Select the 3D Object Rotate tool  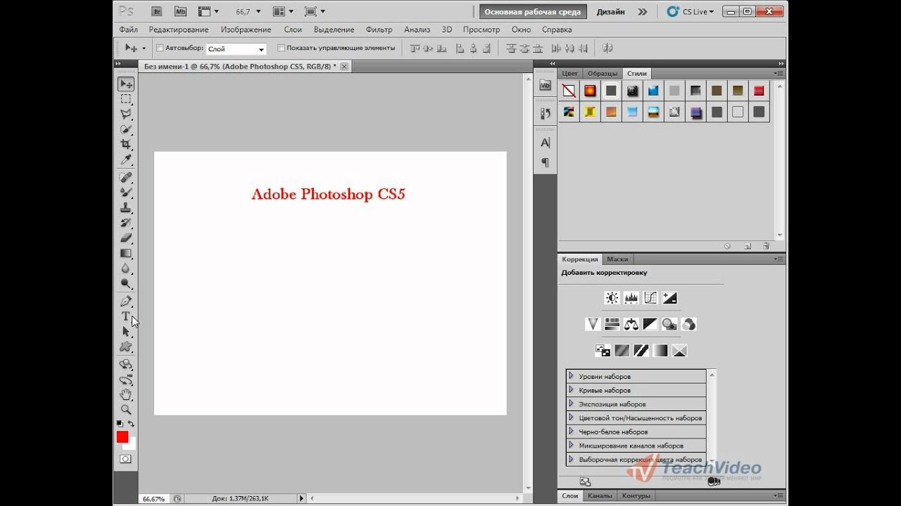(x=126, y=364)
